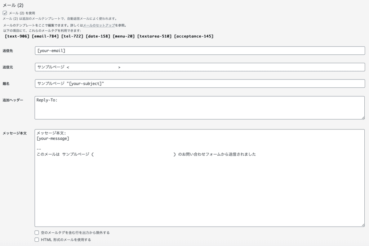Click the メール (2) section heading
The image size is (369, 246).
click(x=14, y=5)
